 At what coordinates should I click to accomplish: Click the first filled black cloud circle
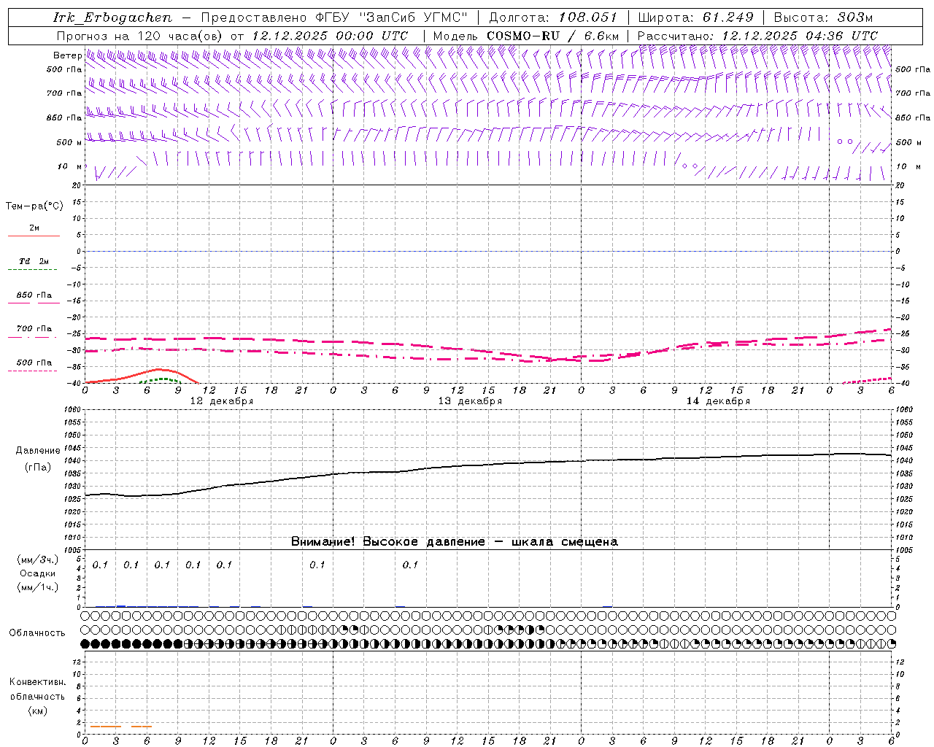coord(85,643)
